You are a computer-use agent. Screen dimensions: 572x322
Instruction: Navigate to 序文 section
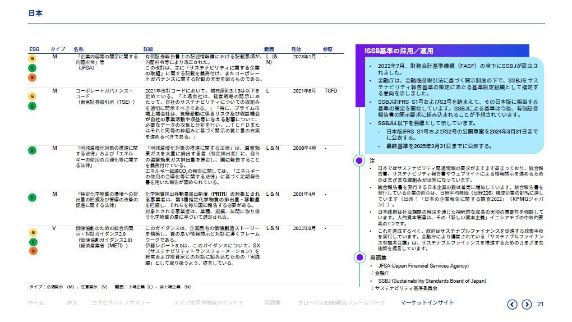point(72,303)
